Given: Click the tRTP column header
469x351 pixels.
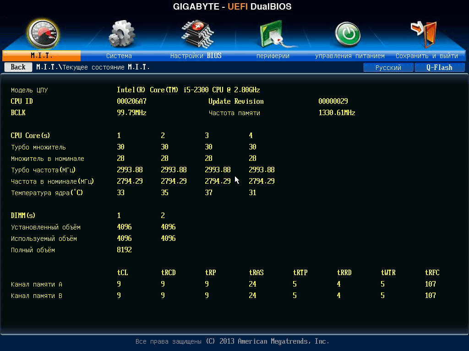Looking at the screenshot, I should (x=300, y=272).
